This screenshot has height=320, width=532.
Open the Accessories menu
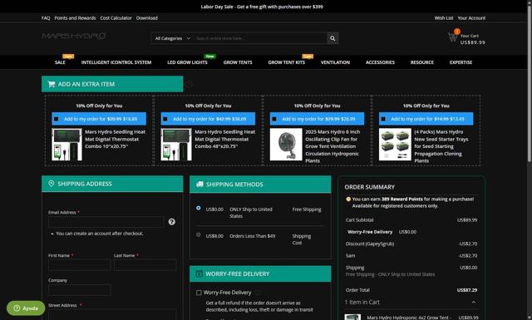coord(380,62)
